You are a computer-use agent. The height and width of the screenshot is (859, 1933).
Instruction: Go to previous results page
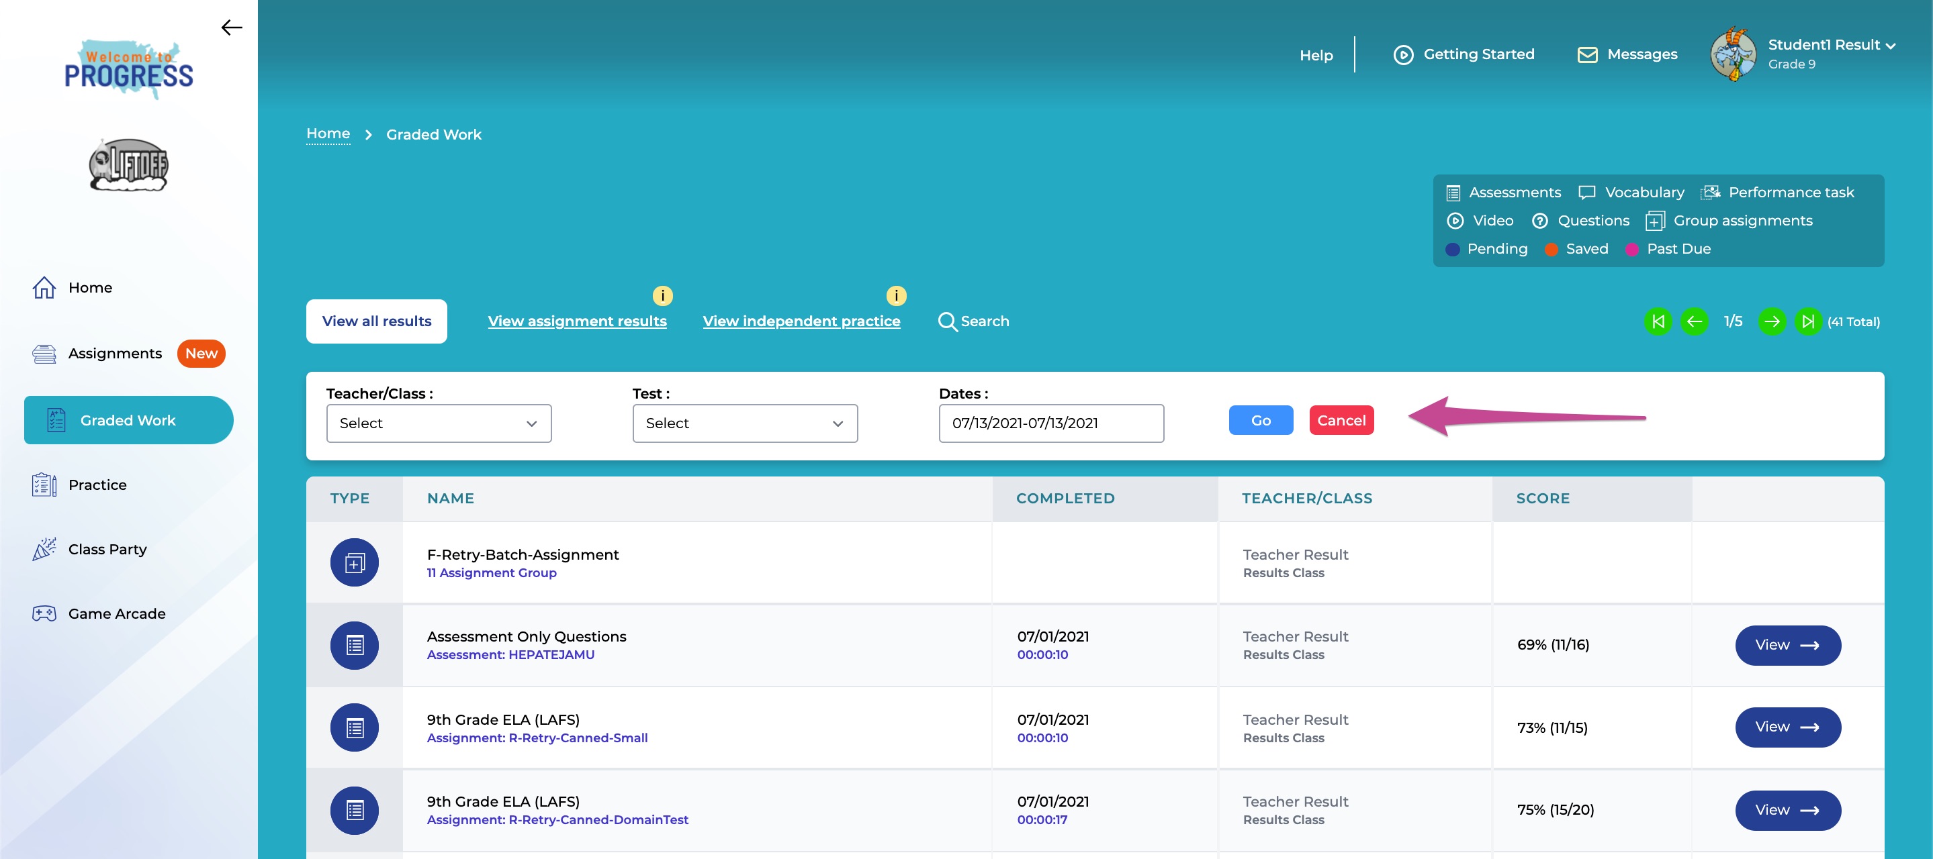pos(1695,321)
